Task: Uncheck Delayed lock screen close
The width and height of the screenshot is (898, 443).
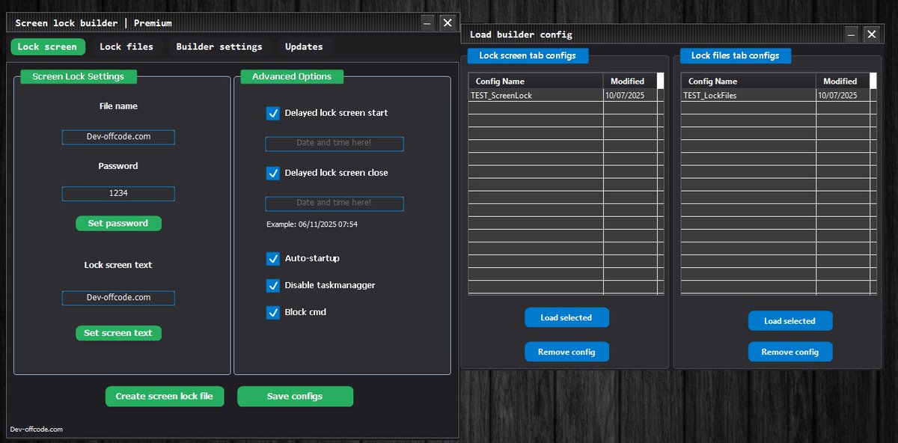Action: pos(273,173)
